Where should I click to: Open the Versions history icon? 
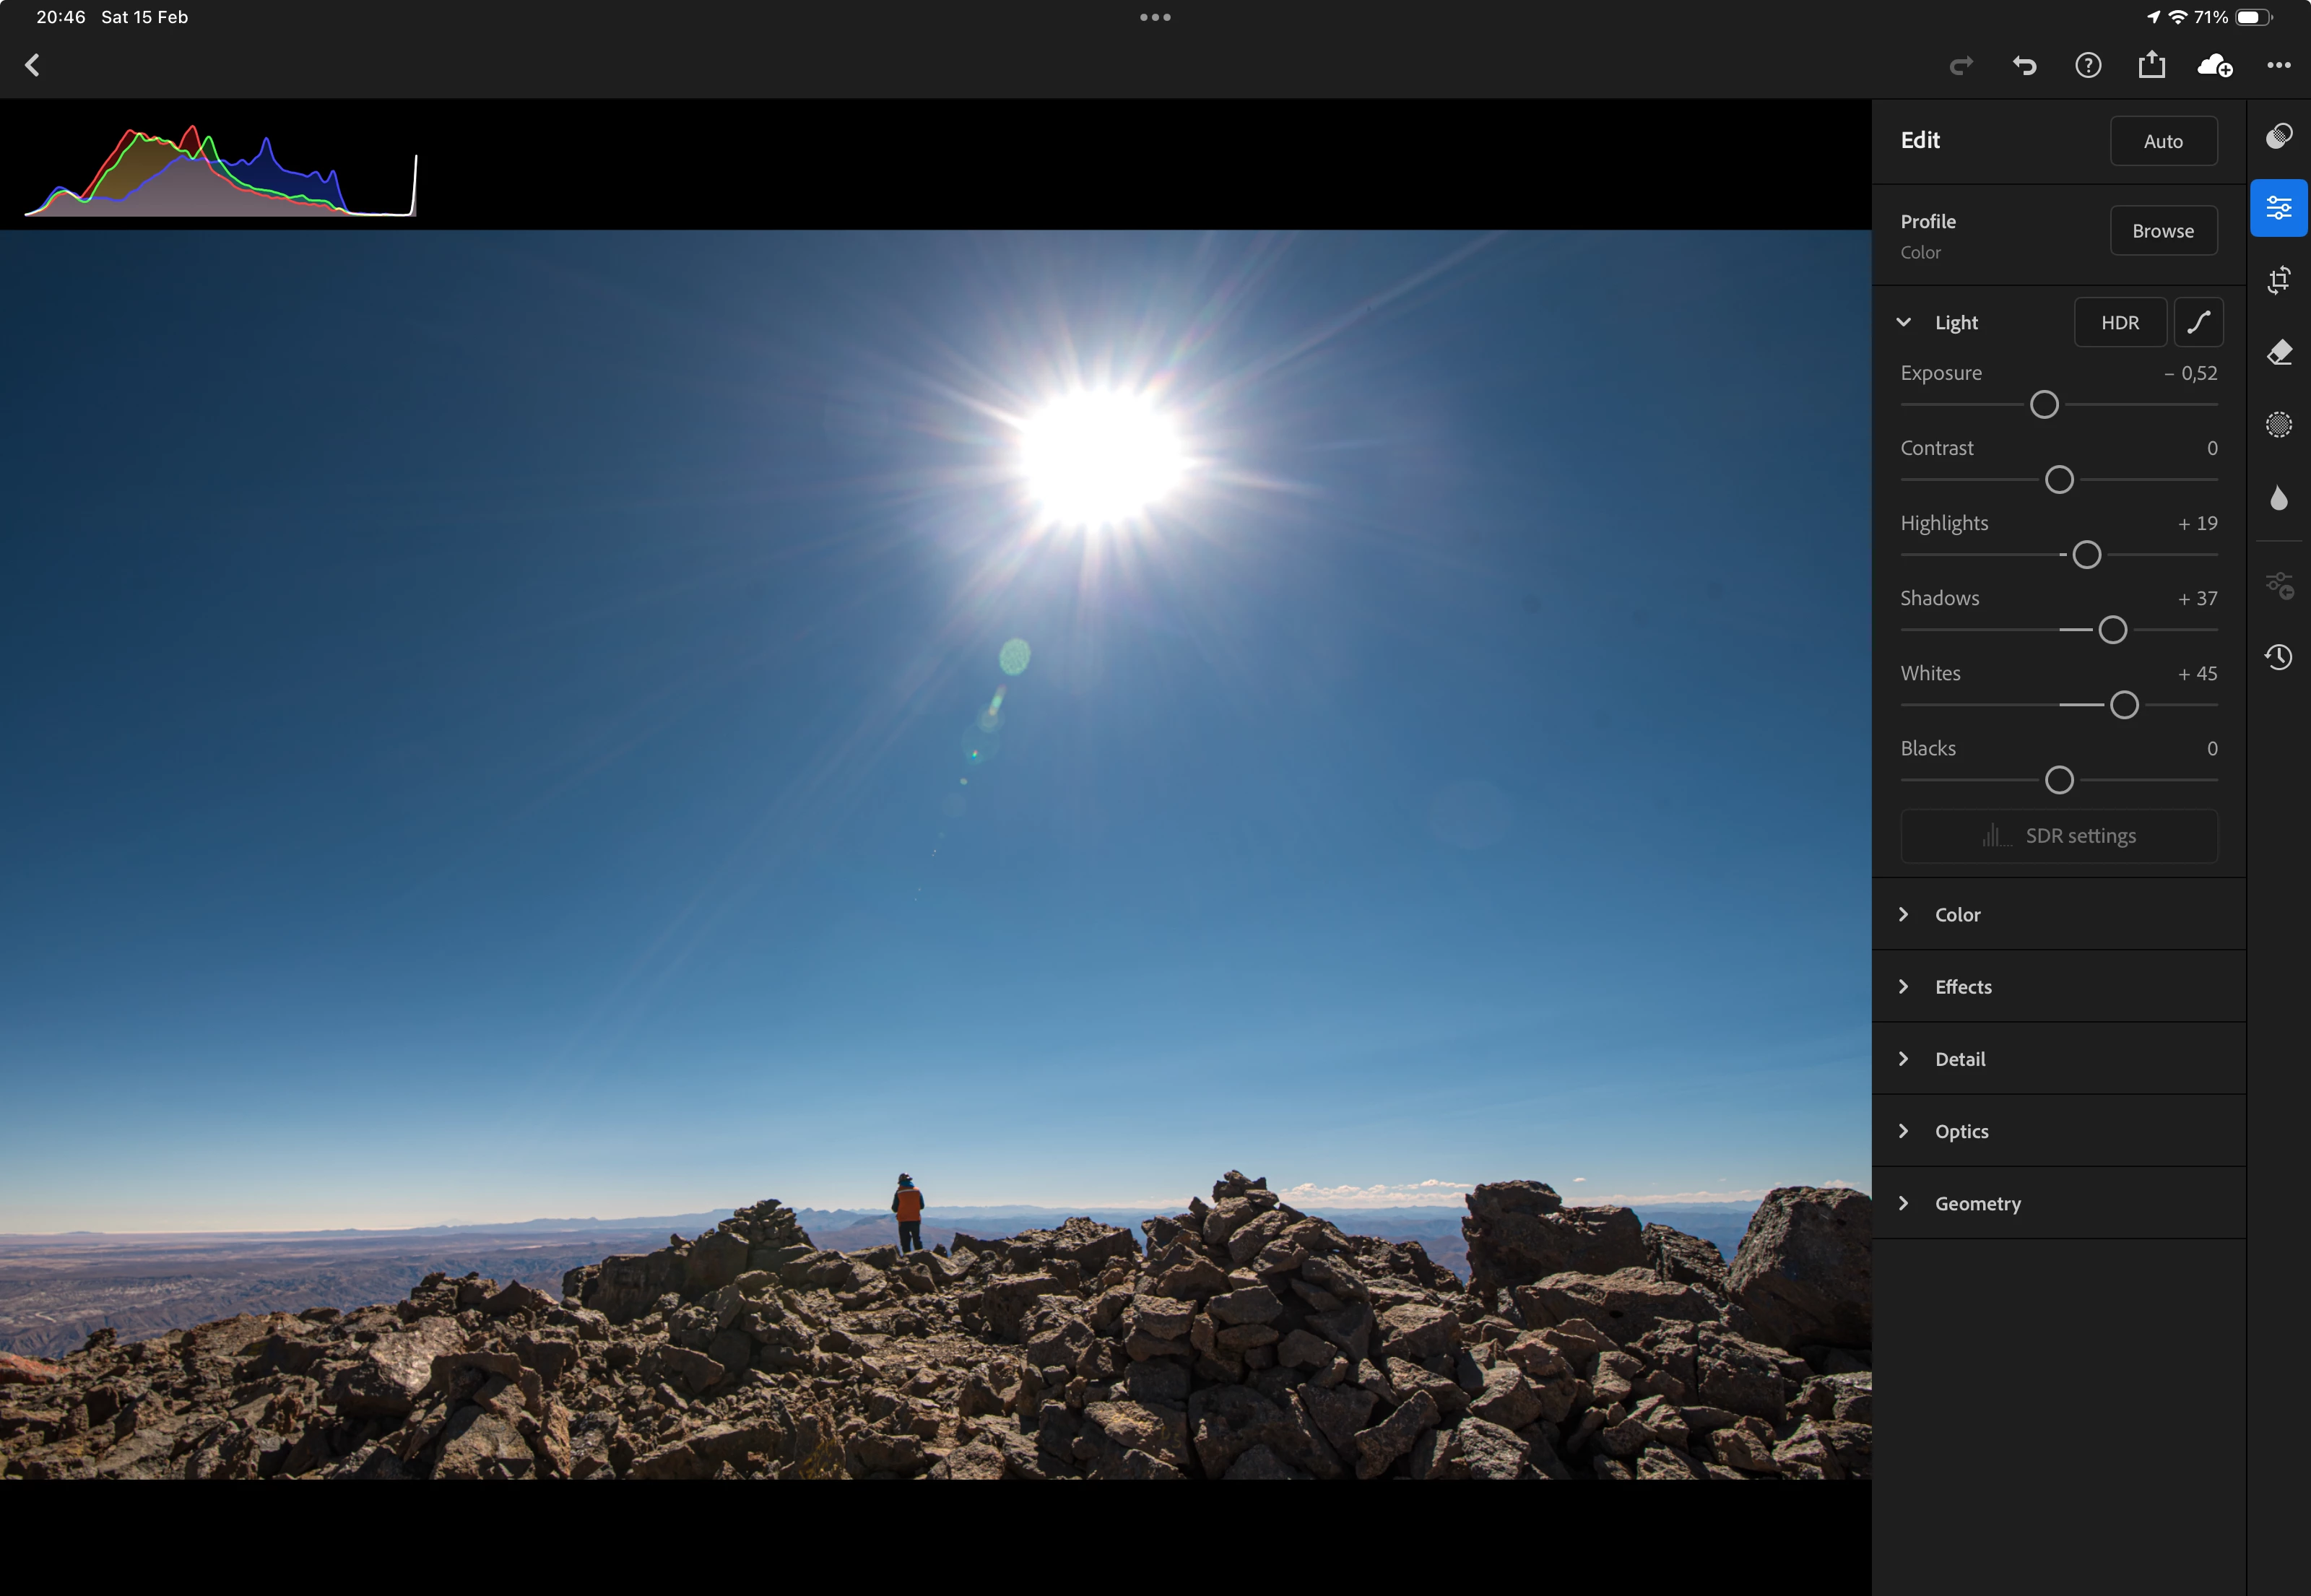tap(2278, 657)
